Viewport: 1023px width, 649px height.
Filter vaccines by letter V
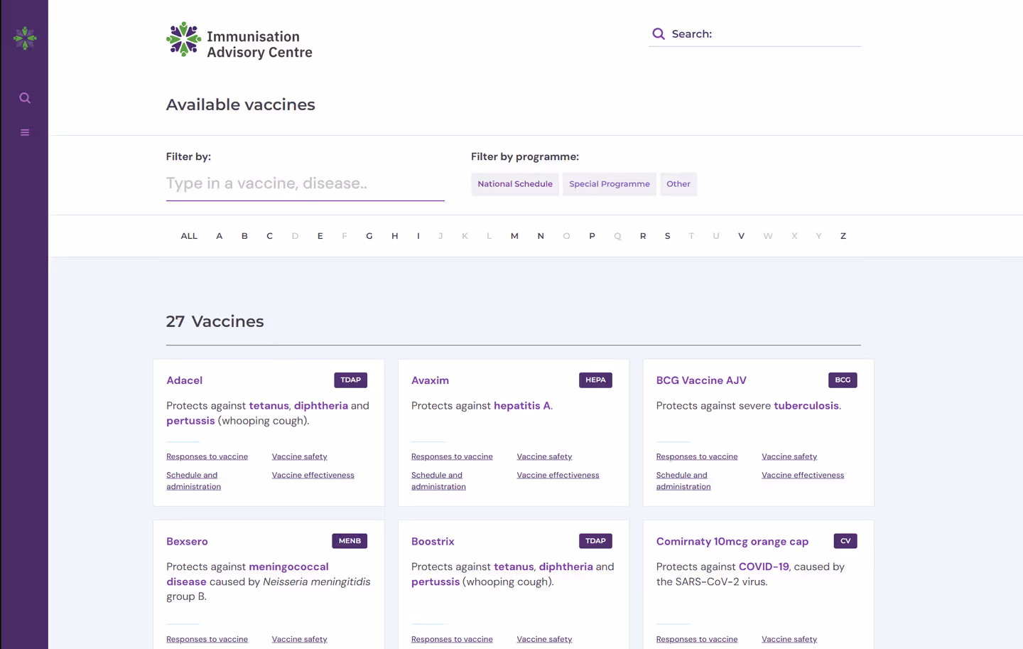[x=741, y=236]
